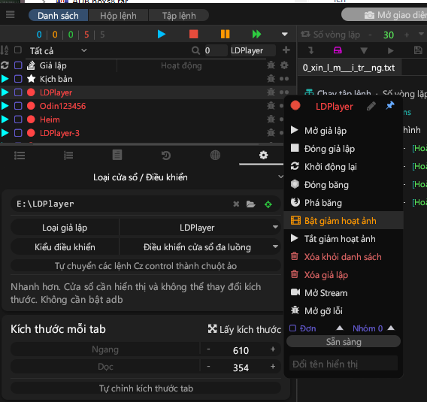
Task: Tick the checkbox on LDPlayer row
Action: 18,92
